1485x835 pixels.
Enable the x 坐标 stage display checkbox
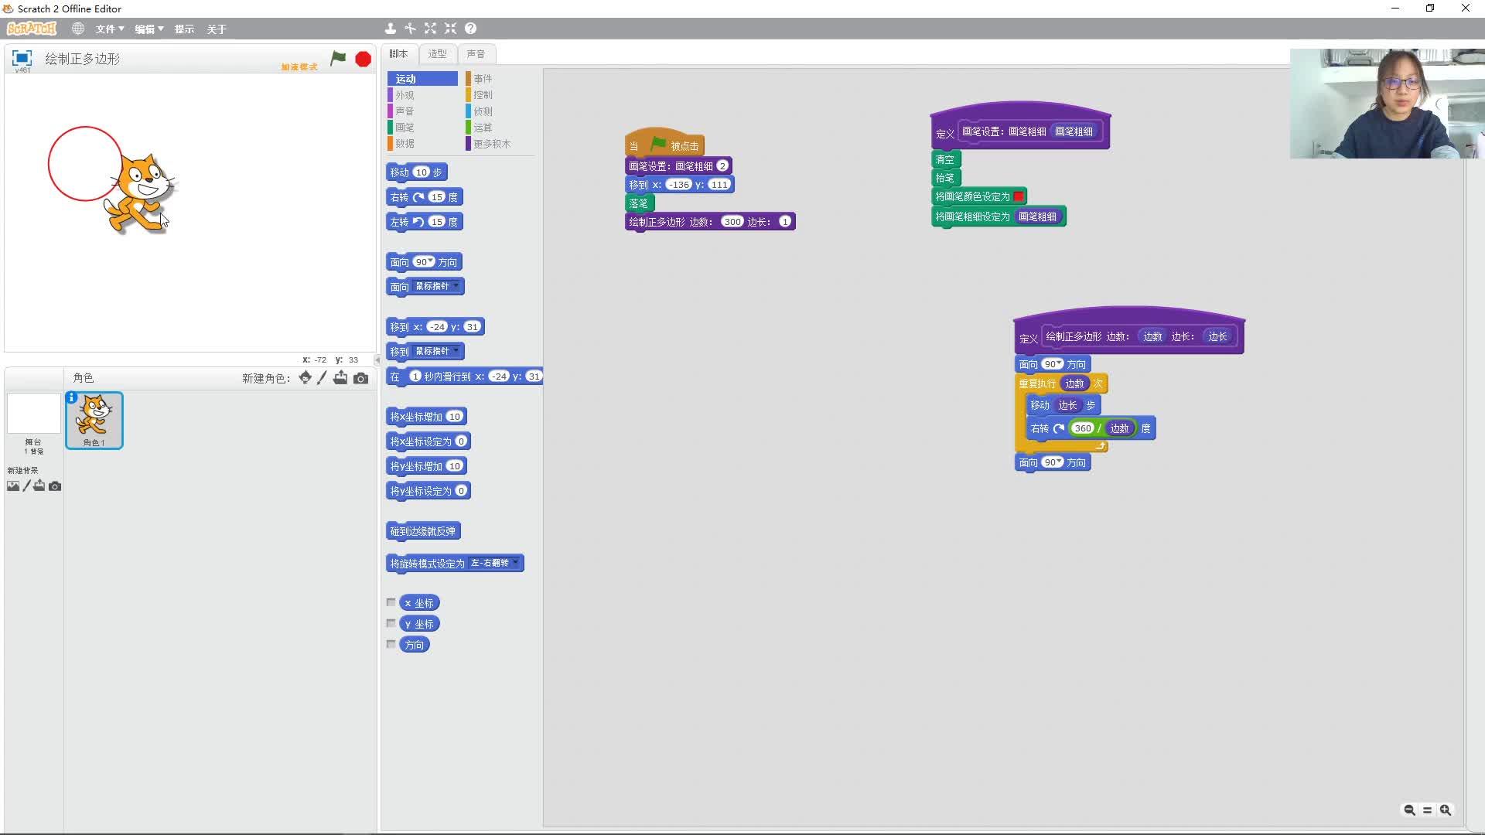[391, 602]
